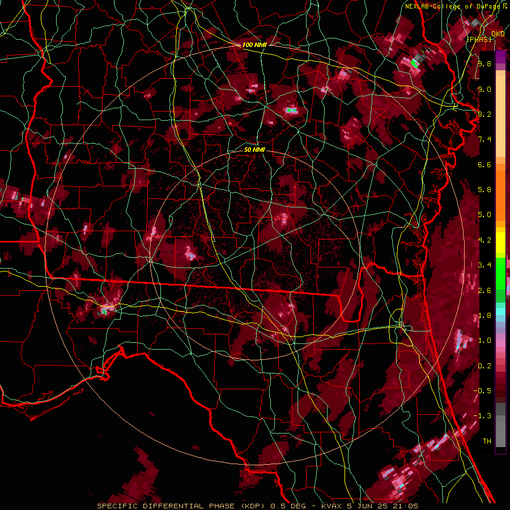Click the 9.8 value on the scale

pyautogui.click(x=484, y=64)
